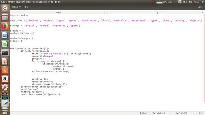Click the 'import random' line

(x=19, y=15)
